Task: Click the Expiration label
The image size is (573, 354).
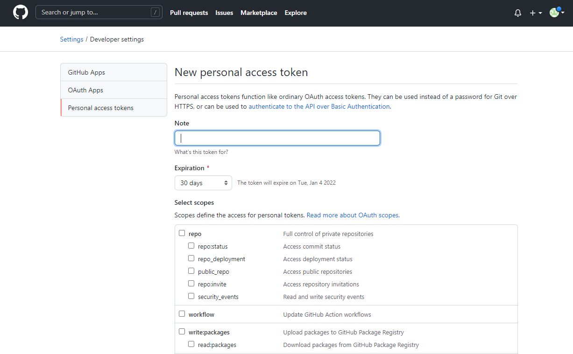Action: pos(190,168)
